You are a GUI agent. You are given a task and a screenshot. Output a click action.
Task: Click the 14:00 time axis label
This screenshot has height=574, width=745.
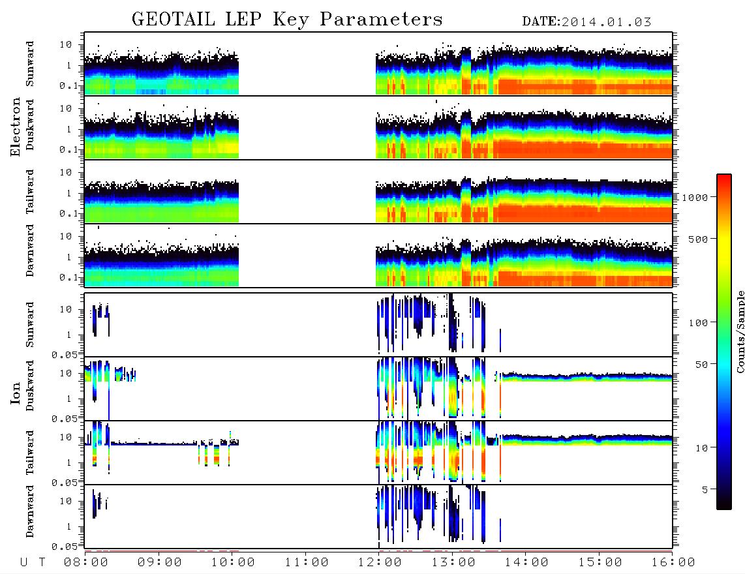pyautogui.click(x=526, y=563)
